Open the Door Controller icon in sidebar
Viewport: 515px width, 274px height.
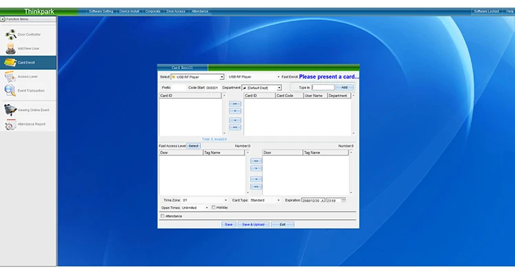pos(10,34)
